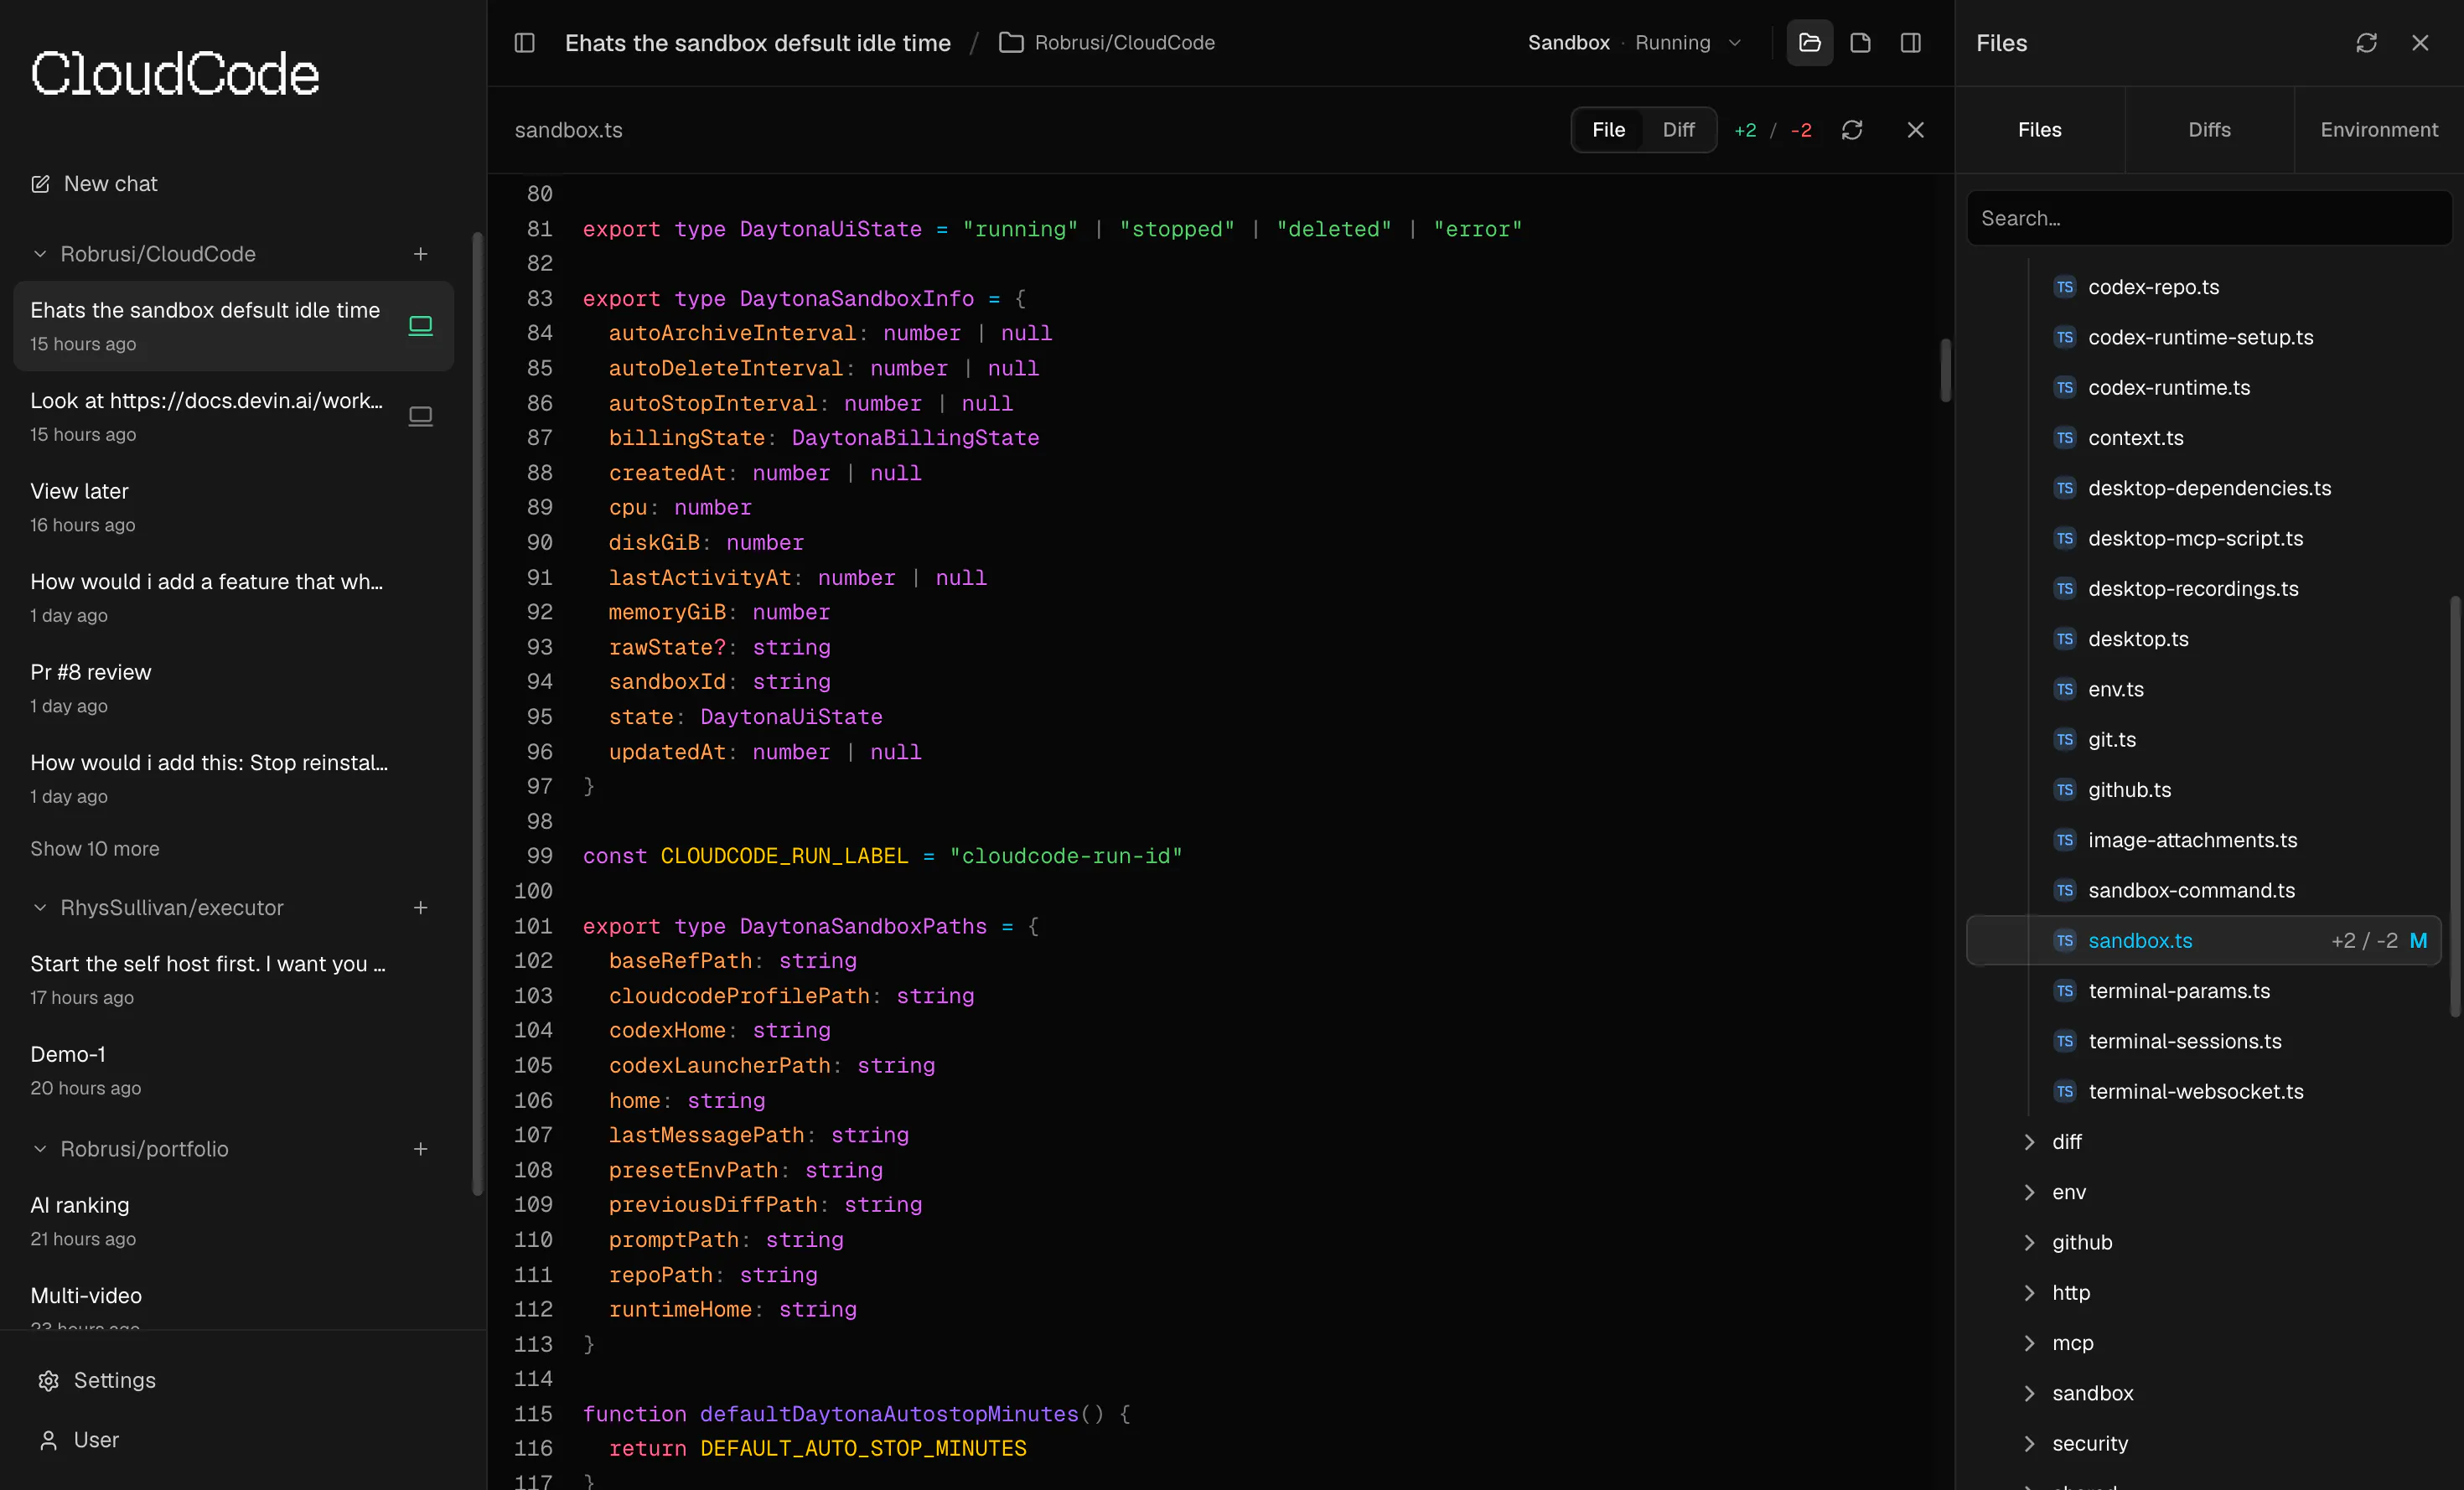2464x1490 pixels.
Task: Open the Pr #8 review chat
Action: (233, 688)
